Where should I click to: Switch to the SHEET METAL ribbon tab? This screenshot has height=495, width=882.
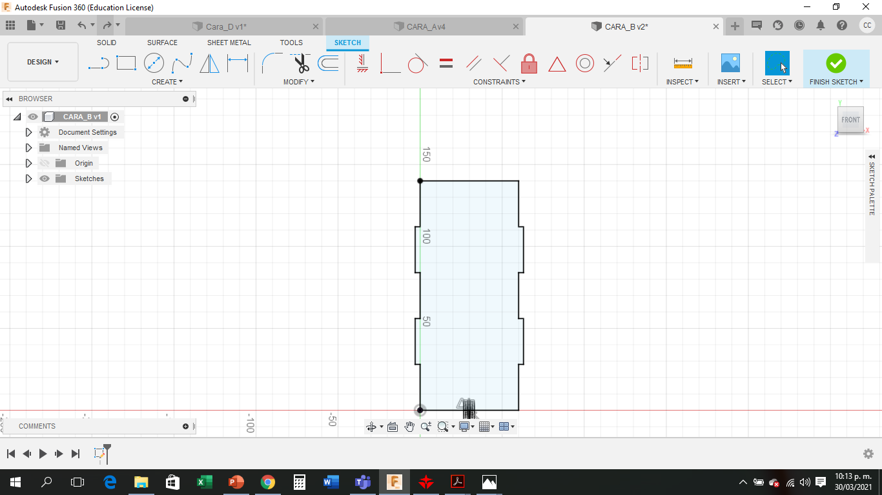coord(229,43)
